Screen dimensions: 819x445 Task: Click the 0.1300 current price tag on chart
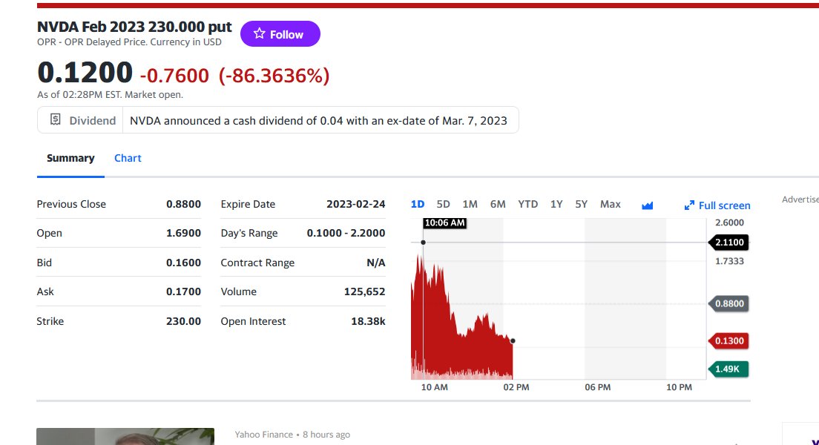click(729, 341)
